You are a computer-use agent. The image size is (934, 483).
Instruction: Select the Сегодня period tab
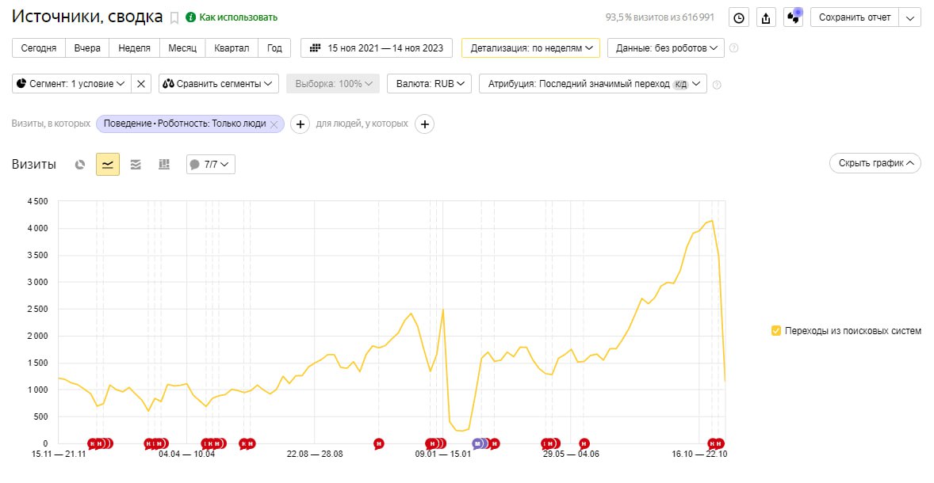pos(39,48)
